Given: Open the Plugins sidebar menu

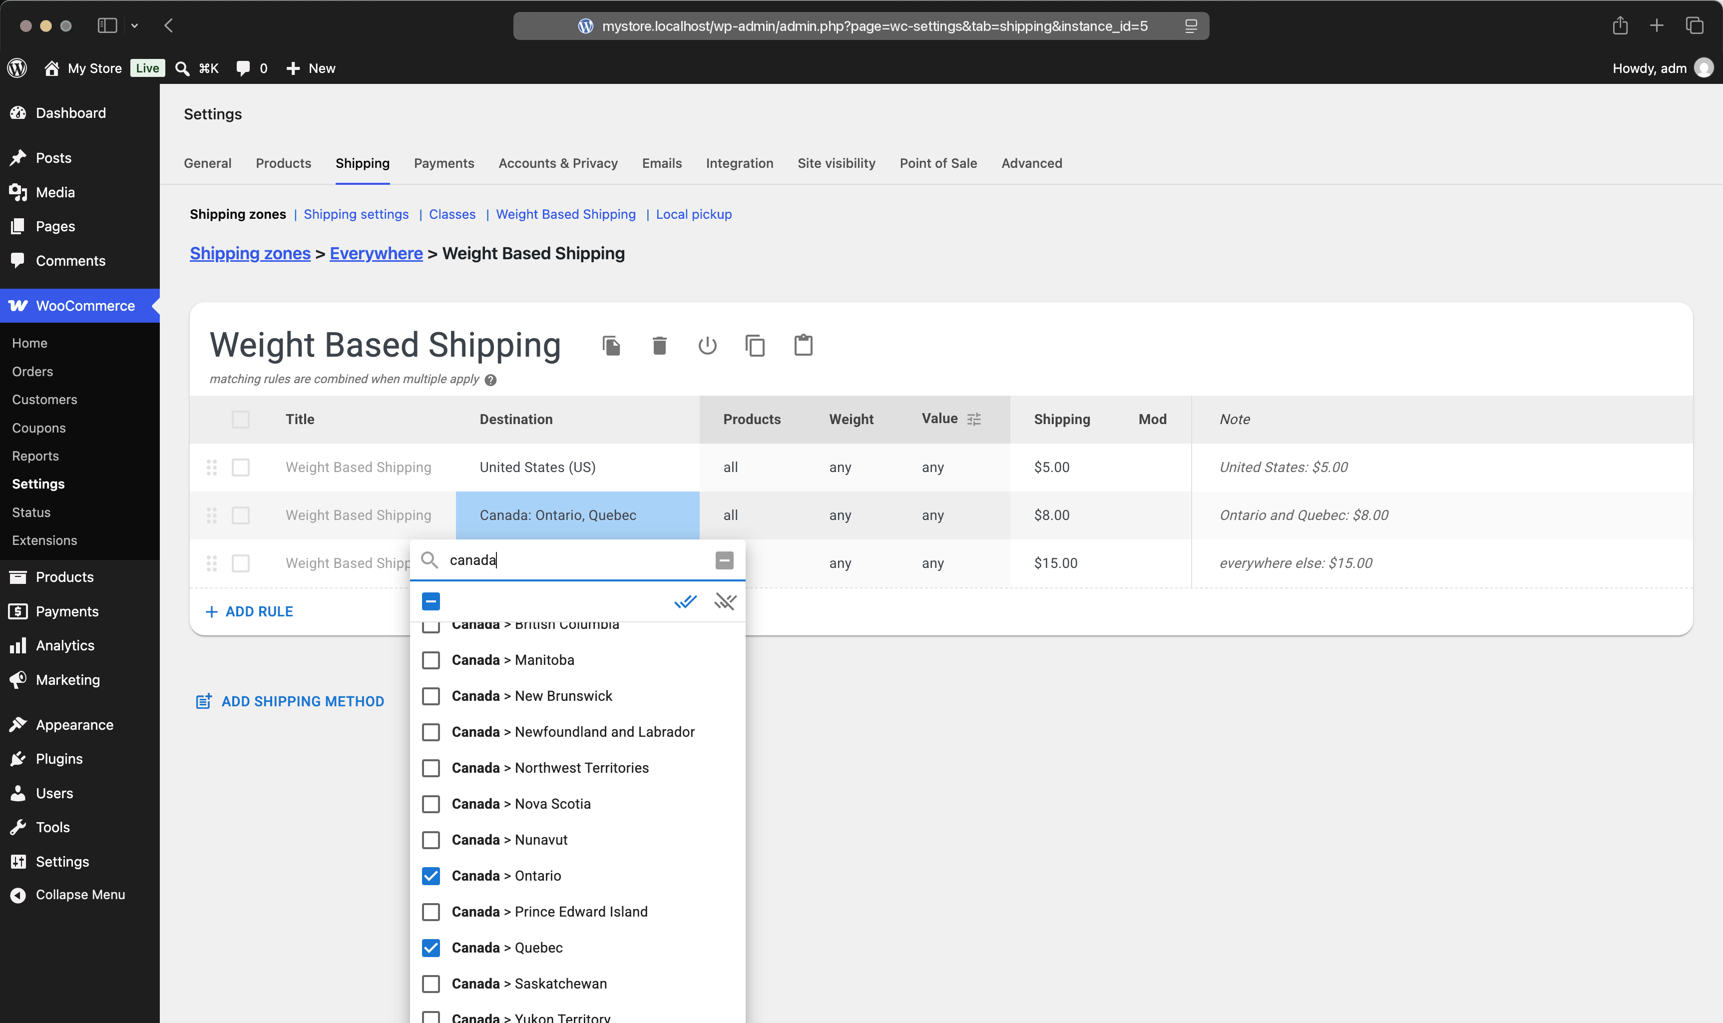Looking at the screenshot, I should 59,759.
